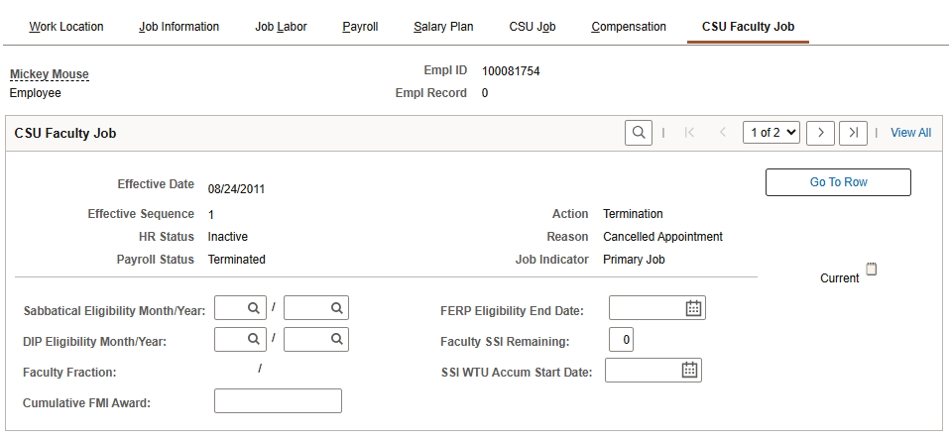Go to the next row arrow
The width and height of the screenshot is (949, 437).
point(820,133)
